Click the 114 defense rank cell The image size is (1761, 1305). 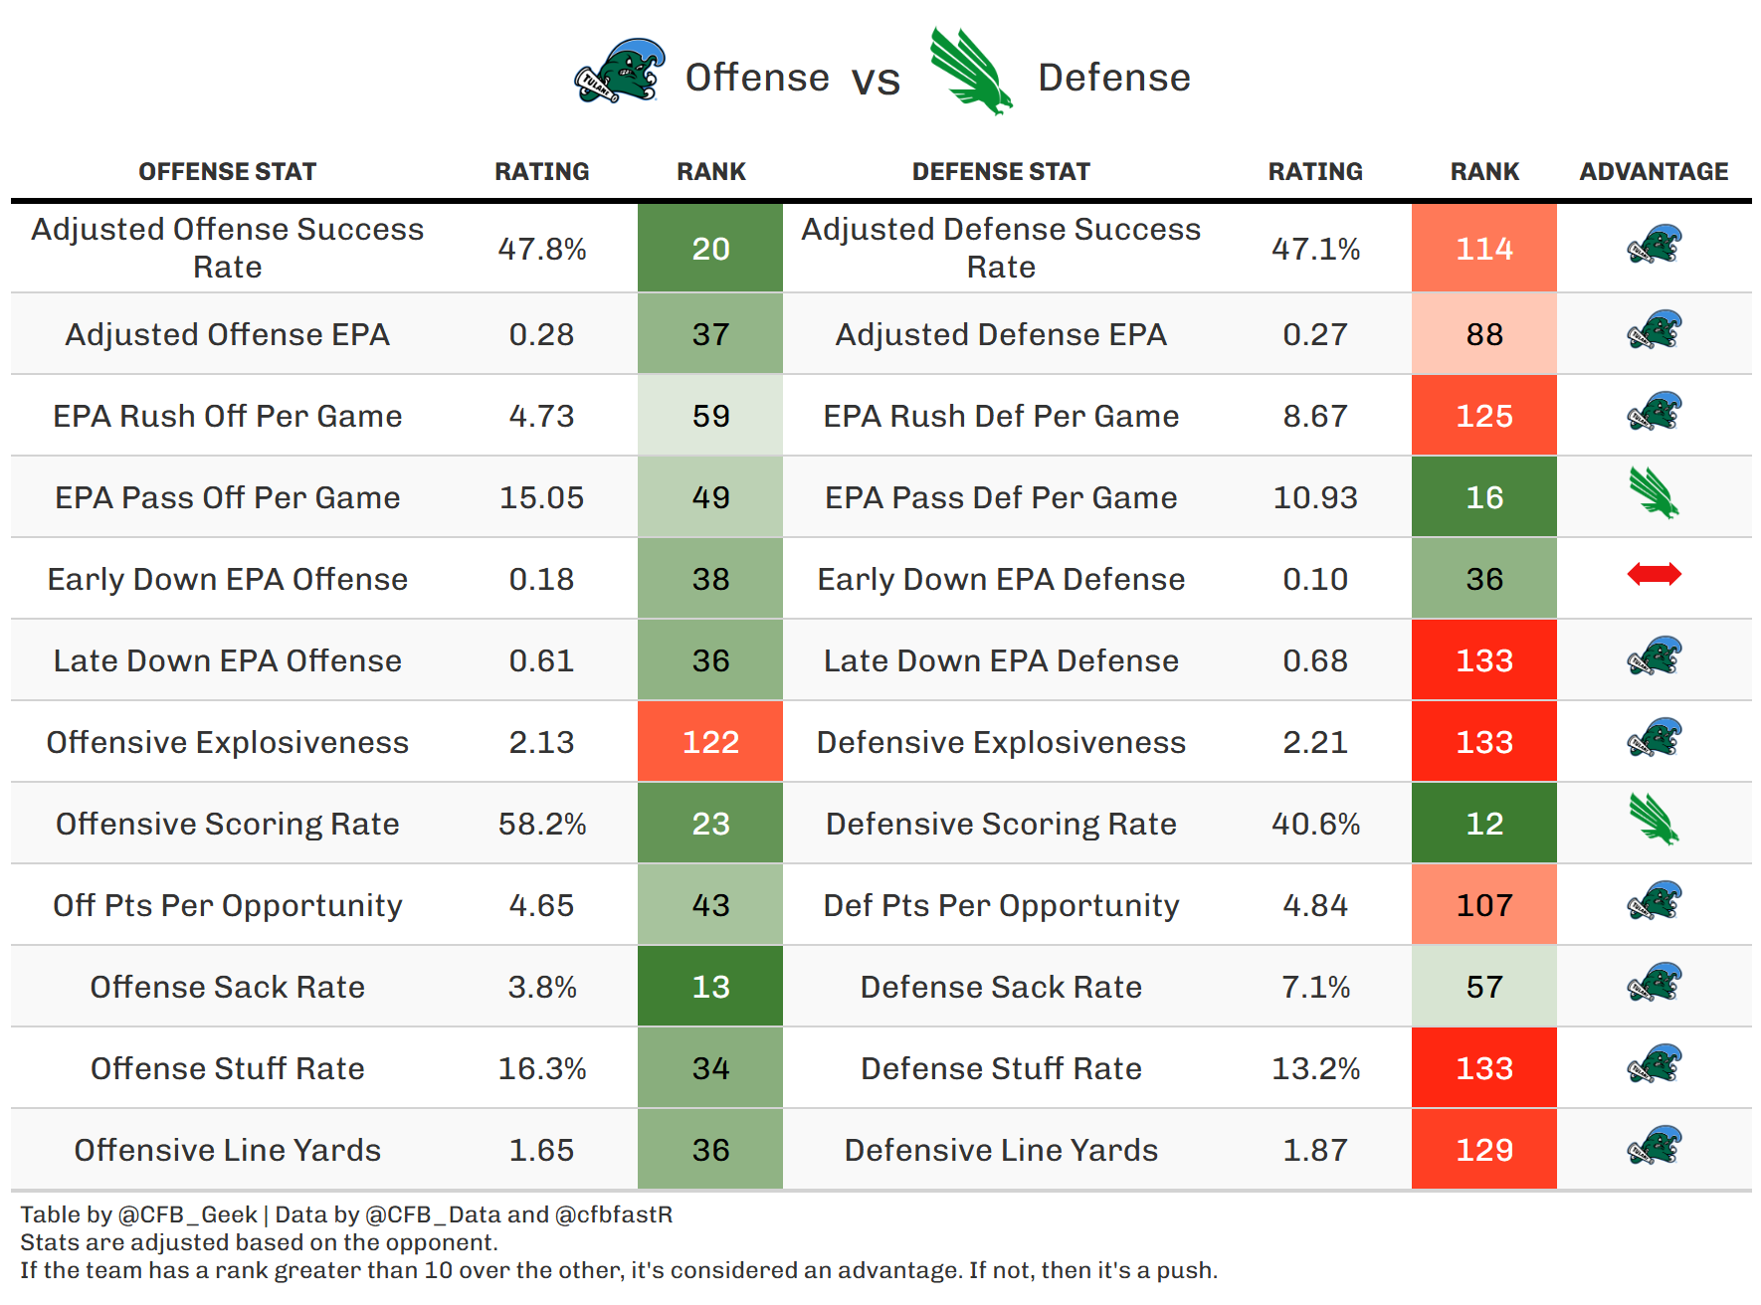(1483, 249)
